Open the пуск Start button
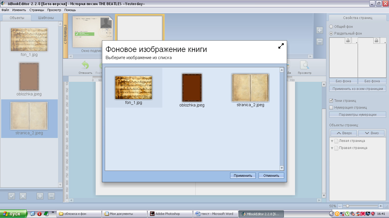The image size is (389, 218). (x=14, y=214)
